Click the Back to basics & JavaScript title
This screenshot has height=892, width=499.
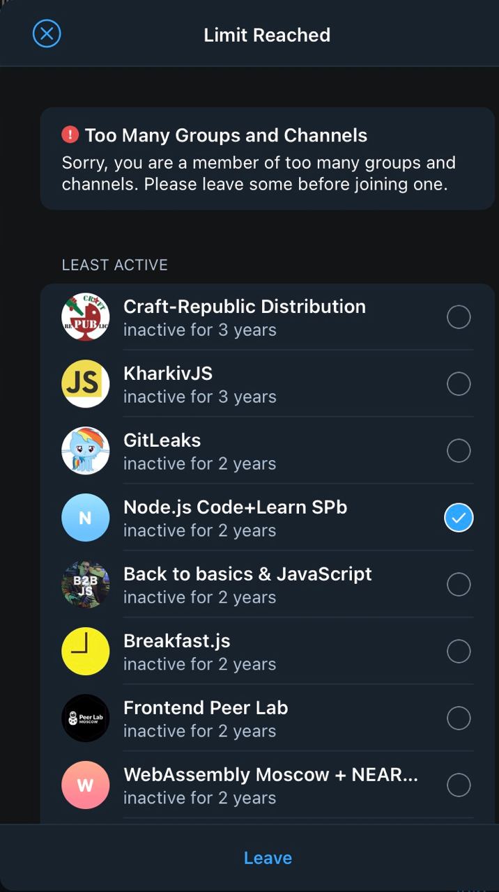pyautogui.click(x=247, y=574)
